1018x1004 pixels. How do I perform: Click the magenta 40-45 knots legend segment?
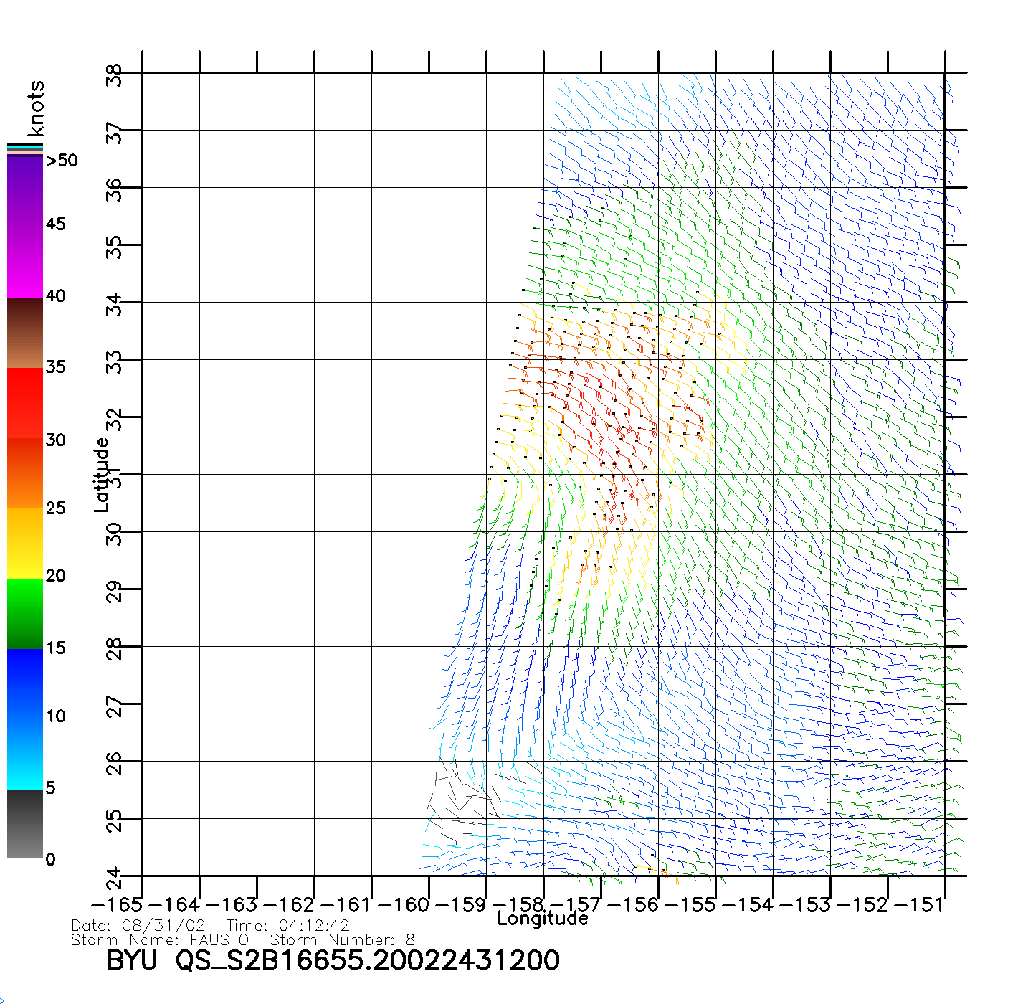pos(24,262)
